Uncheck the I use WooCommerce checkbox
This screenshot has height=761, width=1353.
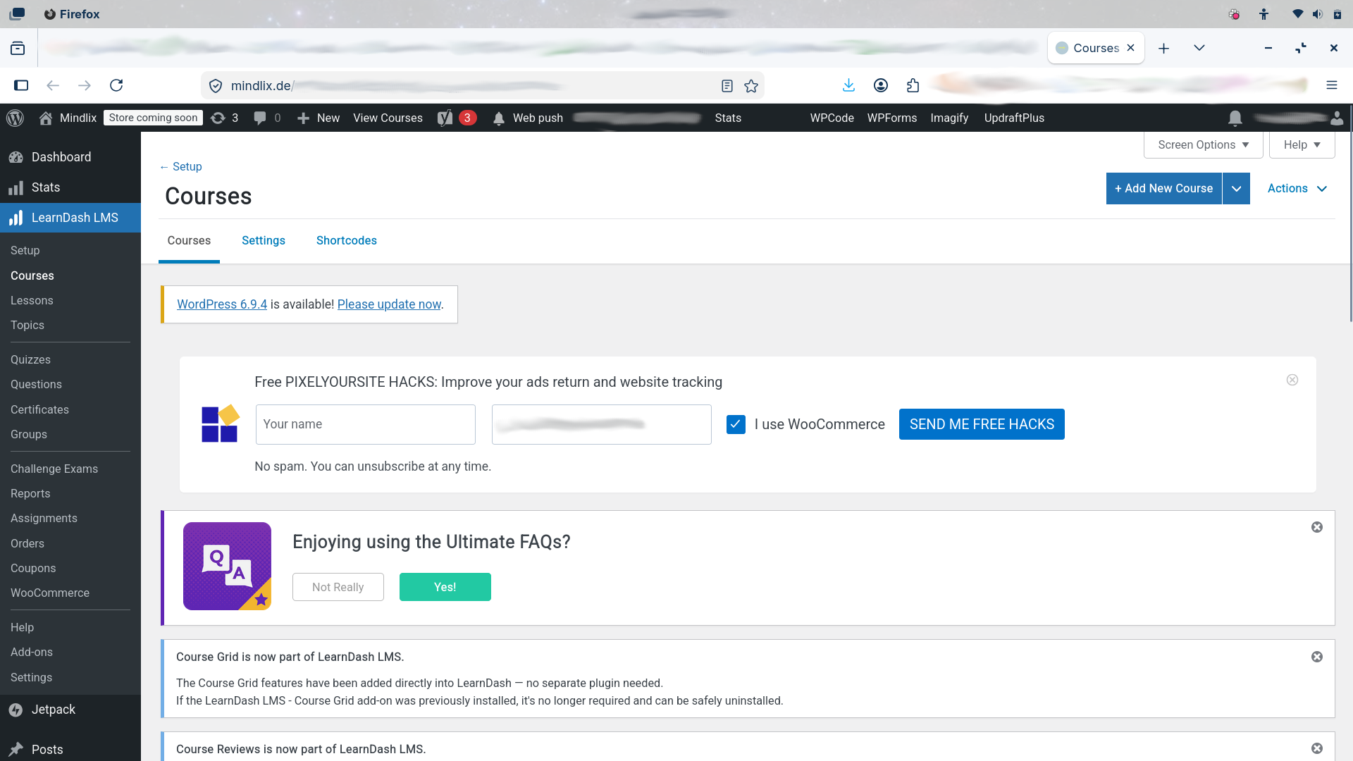tap(736, 424)
